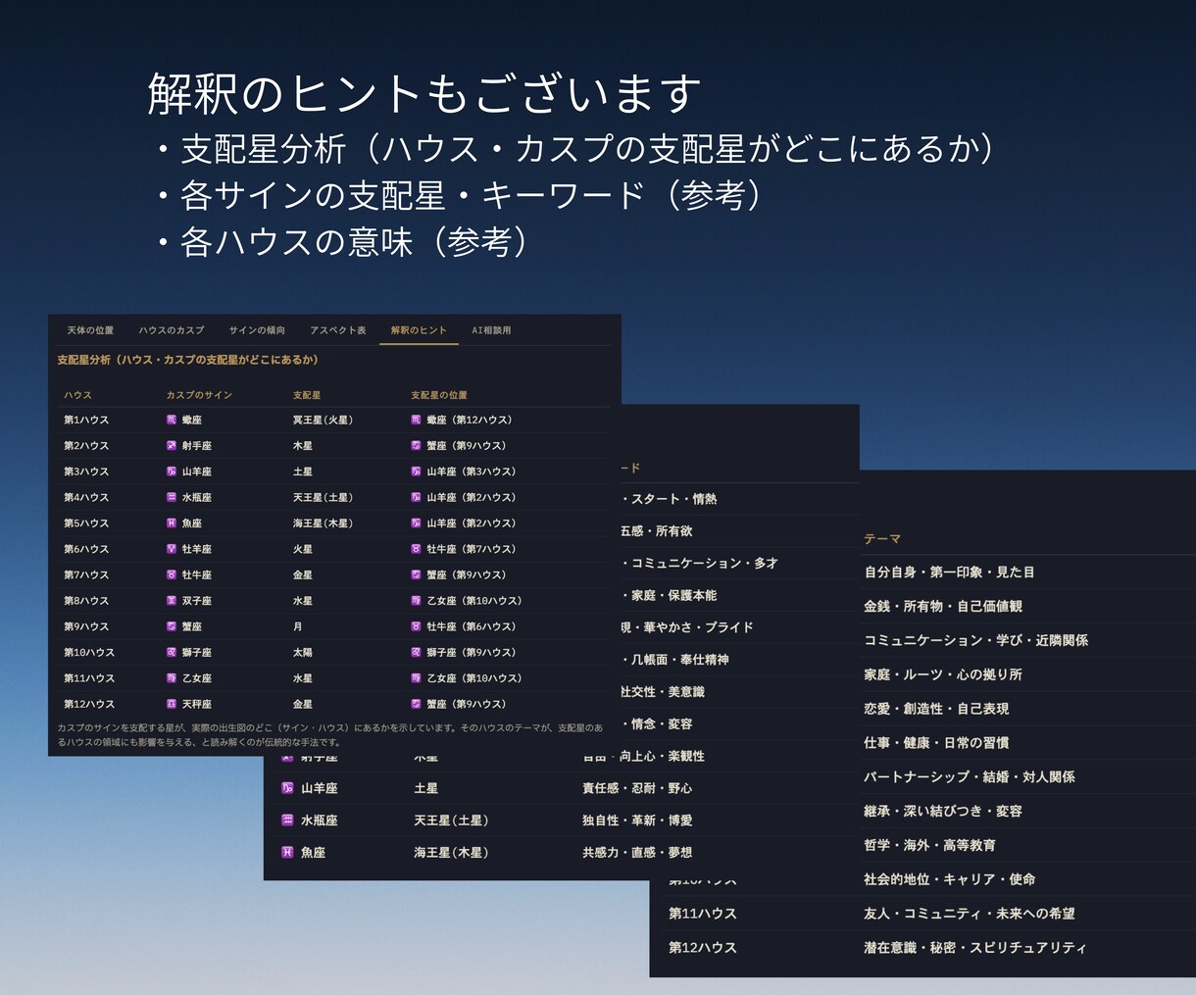Click 責任感・忍耐・野心 keywords in sign panel

click(637, 788)
